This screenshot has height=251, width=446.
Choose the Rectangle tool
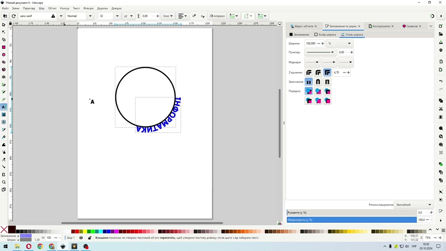[x=4, y=47]
